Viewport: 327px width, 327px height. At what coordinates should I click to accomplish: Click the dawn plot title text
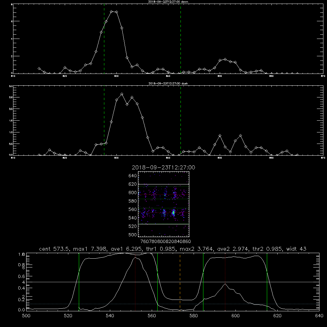pyautogui.click(x=168, y=2)
